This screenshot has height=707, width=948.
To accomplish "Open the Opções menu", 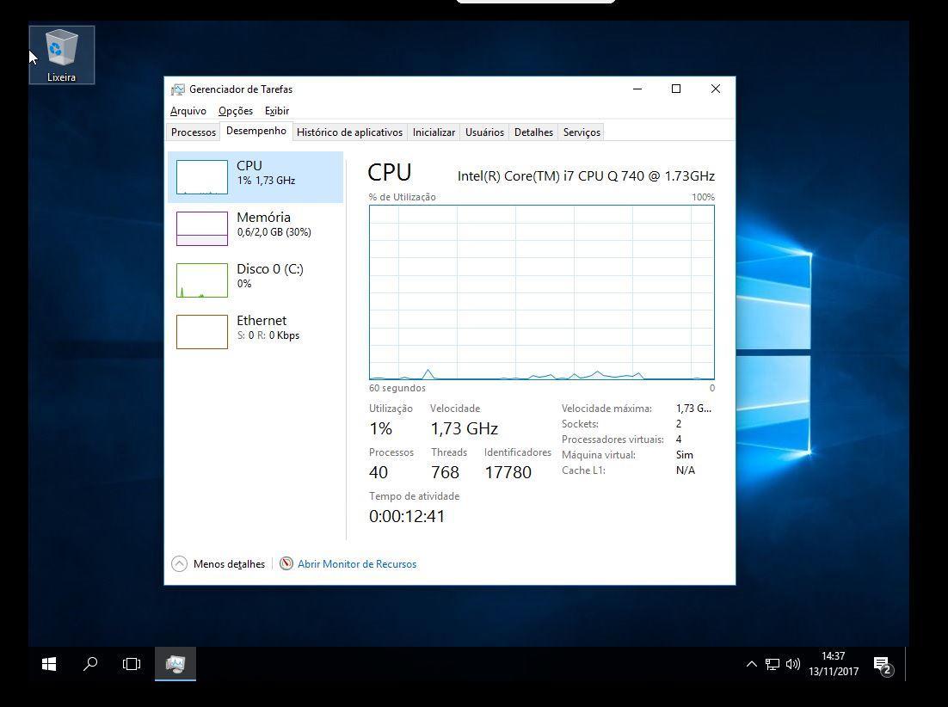I will (236, 111).
